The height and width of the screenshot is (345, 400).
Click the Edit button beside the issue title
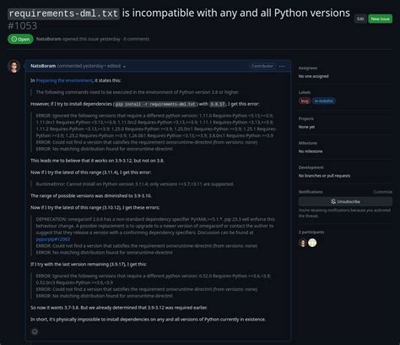360,19
